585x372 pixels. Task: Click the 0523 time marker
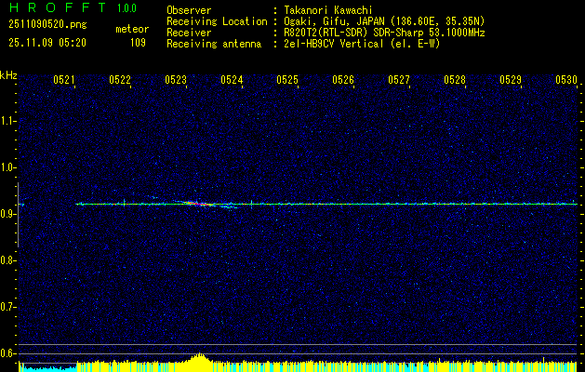(x=176, y=81)
